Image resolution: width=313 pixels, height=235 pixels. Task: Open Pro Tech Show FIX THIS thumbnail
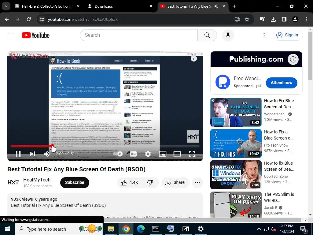(236, 144)
